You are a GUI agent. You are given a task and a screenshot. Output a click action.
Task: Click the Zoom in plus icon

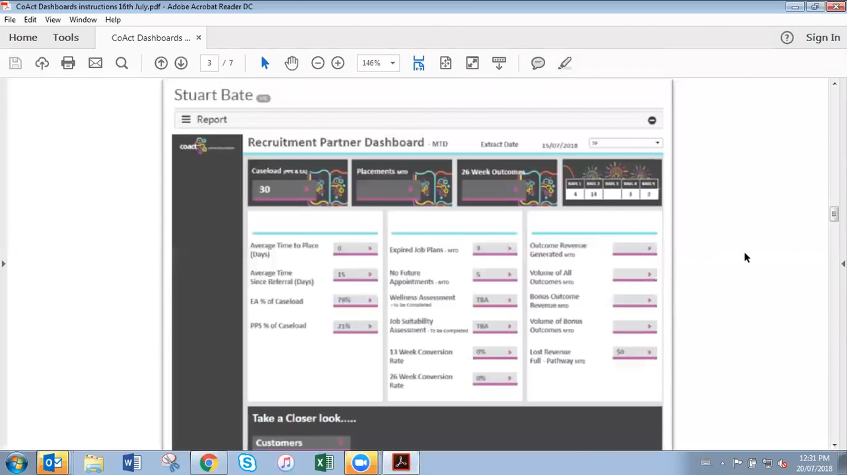(338, 63)
